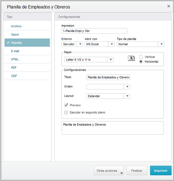Switch to PDF output type
This screenshot has width=174, height=181.
[14, 67]
